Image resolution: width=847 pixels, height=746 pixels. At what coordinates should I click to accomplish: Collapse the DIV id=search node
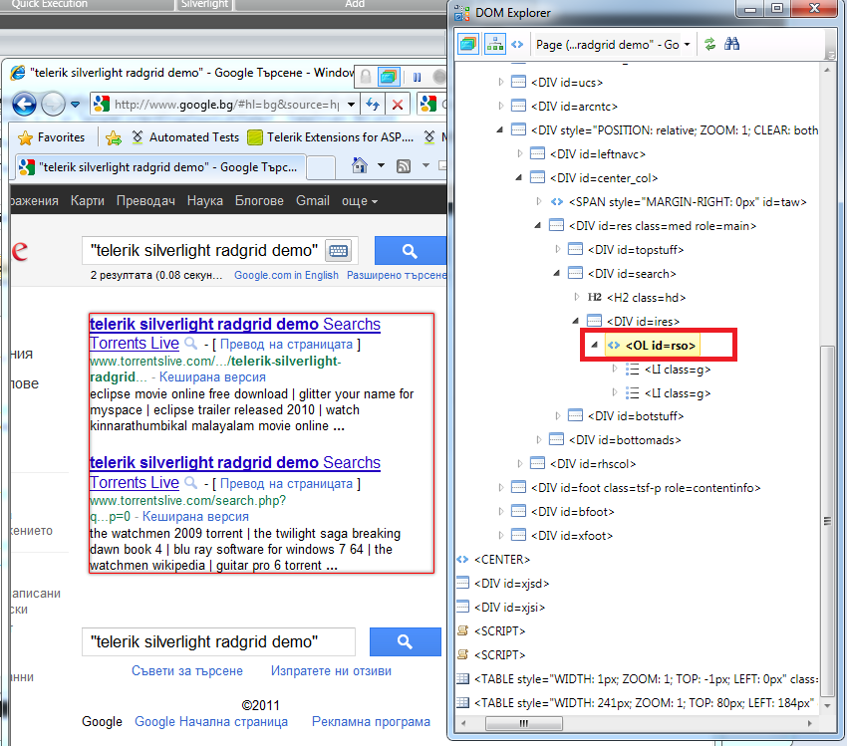[x=557, y=273]
